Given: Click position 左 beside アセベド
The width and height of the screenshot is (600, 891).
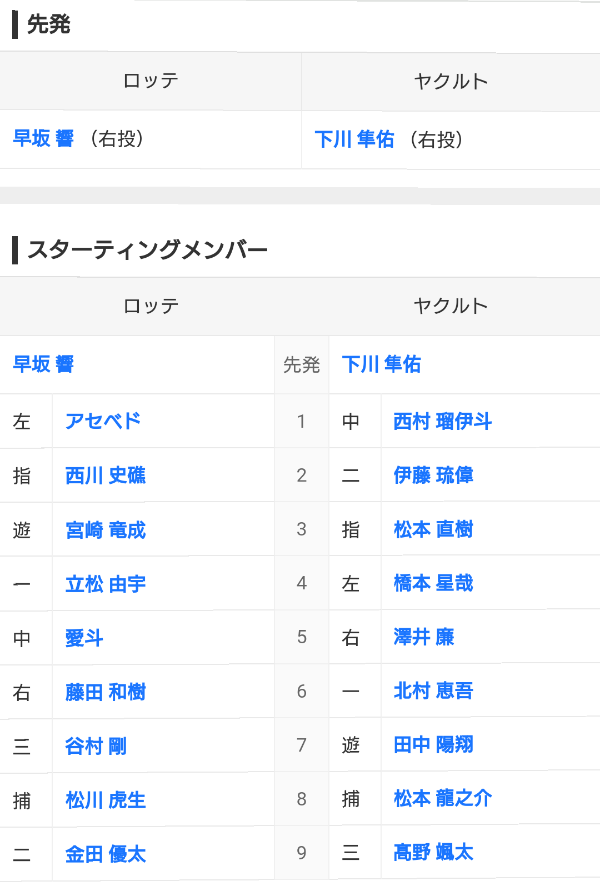Looking at the screenshot, I should (22, 422).
